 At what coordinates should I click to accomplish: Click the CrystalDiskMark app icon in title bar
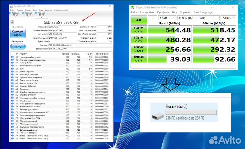132,8
